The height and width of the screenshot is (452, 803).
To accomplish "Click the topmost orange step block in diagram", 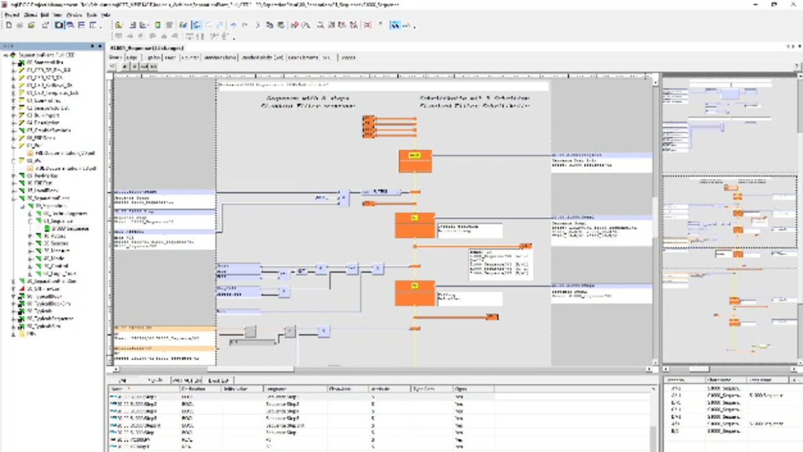I will coord(415,160).
